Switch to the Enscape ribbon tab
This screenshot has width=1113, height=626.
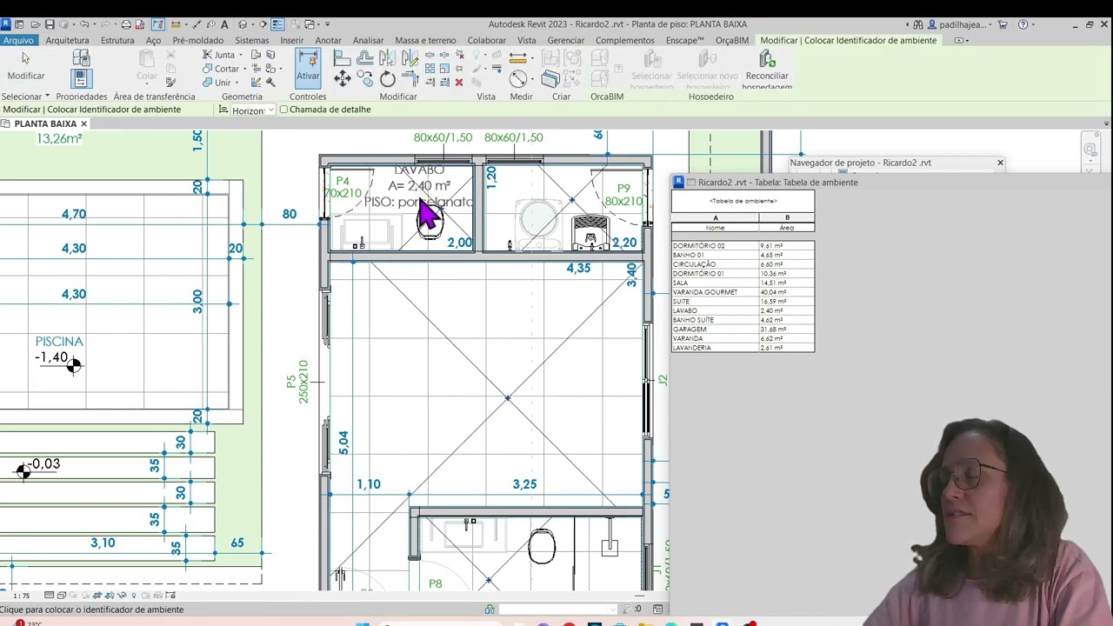pyautogui.click(x=684, y=40)
